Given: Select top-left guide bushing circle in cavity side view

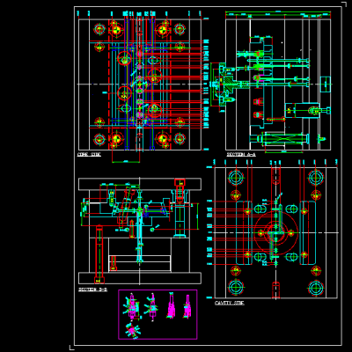Looking at the screenshot, I should (236, 177).
